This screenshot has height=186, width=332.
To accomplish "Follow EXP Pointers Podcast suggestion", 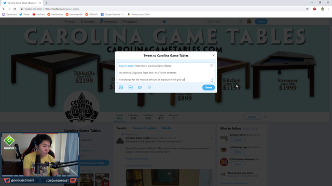I will 238,164.
